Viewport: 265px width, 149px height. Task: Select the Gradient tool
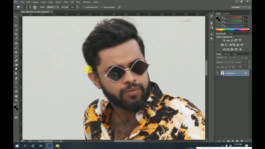(x=16, y=65)
